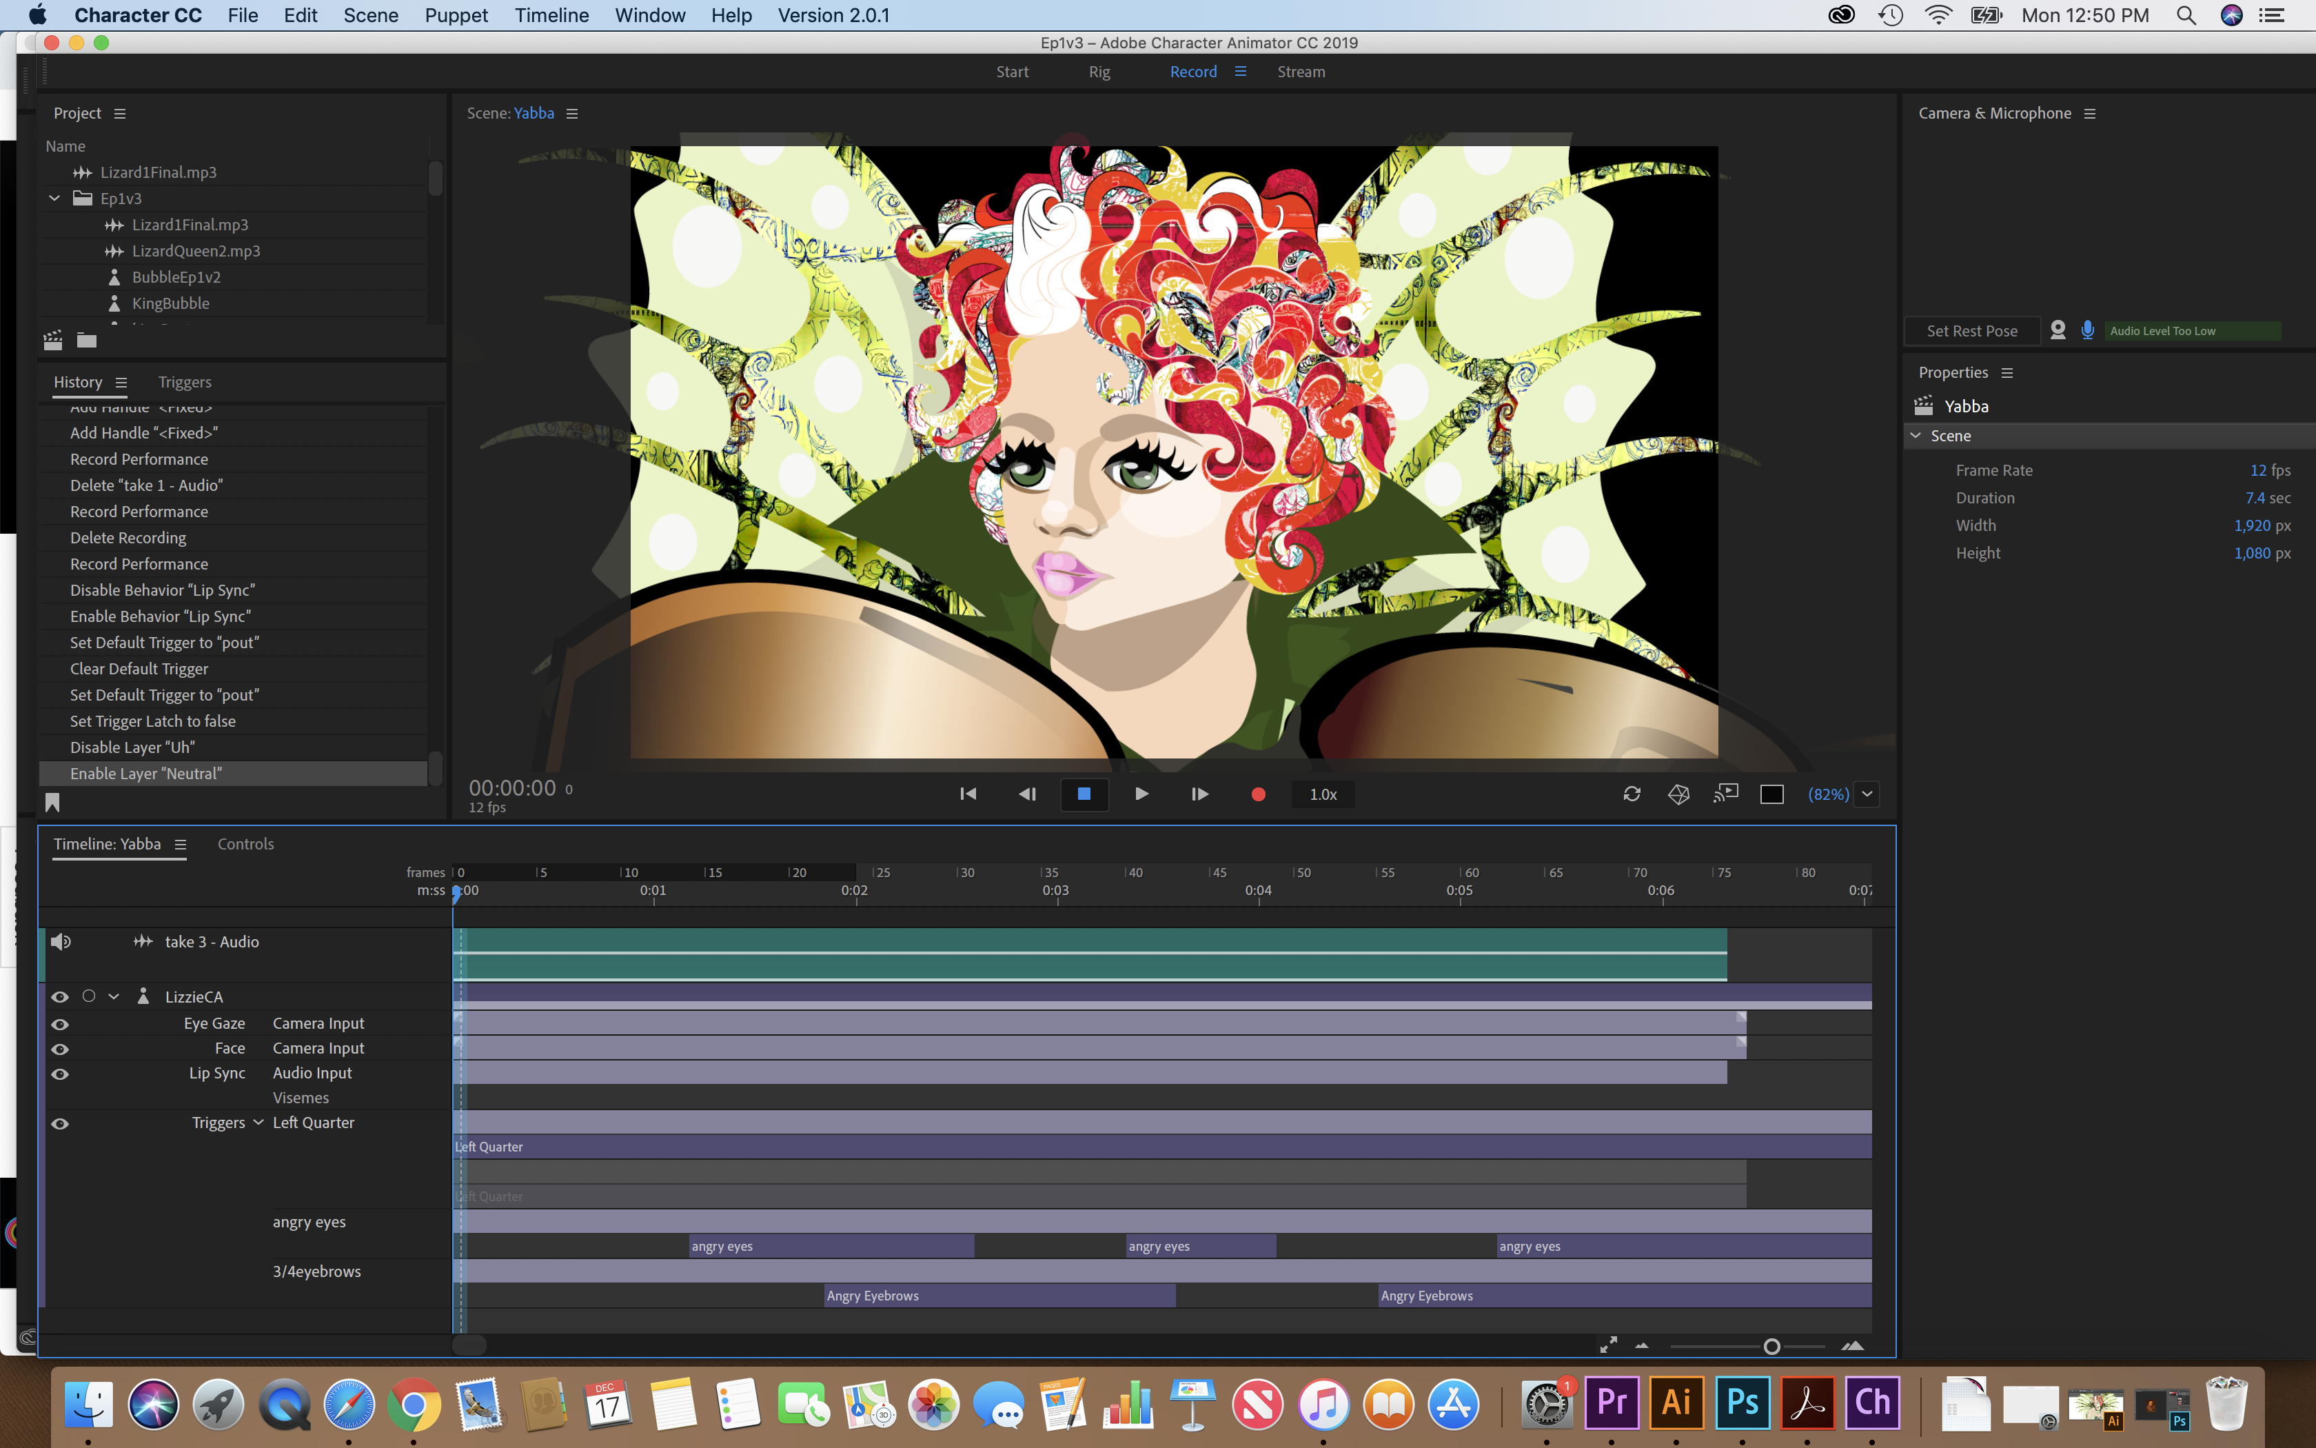The image size is (2316, 1448).
Task: Open the zoom percentage dropdown arrow
Action: click(x=1867, y=794)
